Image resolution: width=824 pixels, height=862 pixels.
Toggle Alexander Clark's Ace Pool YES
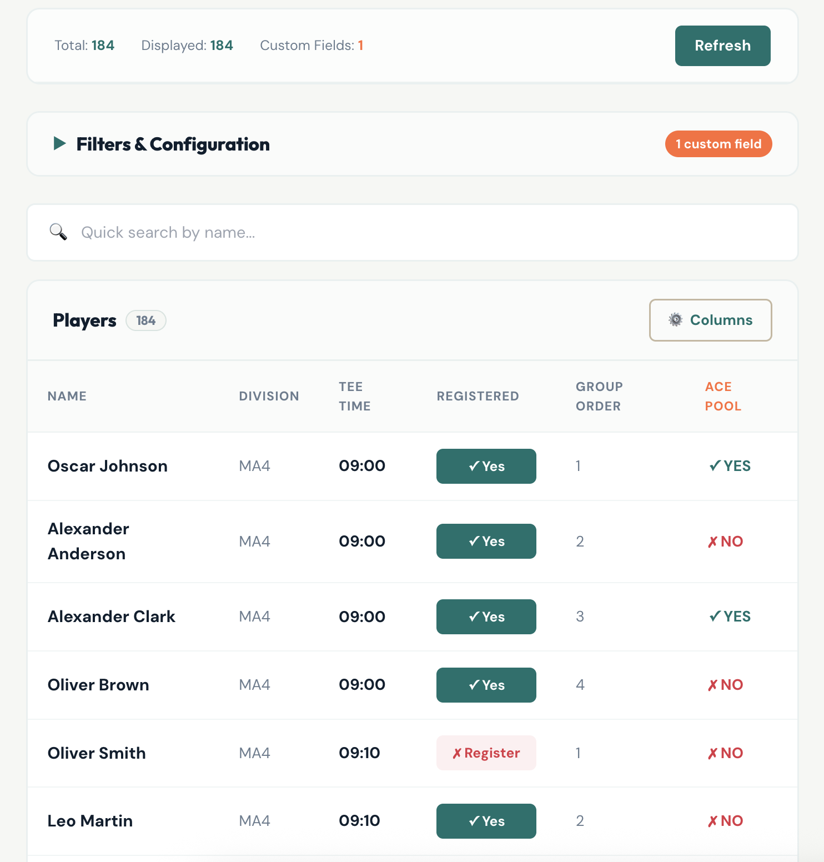(730, 617)
